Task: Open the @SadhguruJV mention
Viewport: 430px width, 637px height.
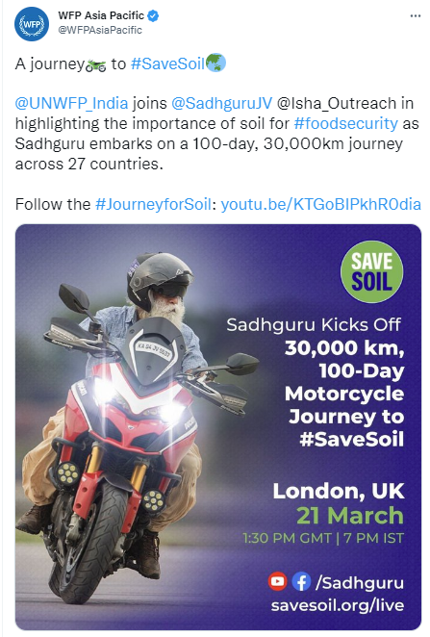Action: (x=221, y=104)
